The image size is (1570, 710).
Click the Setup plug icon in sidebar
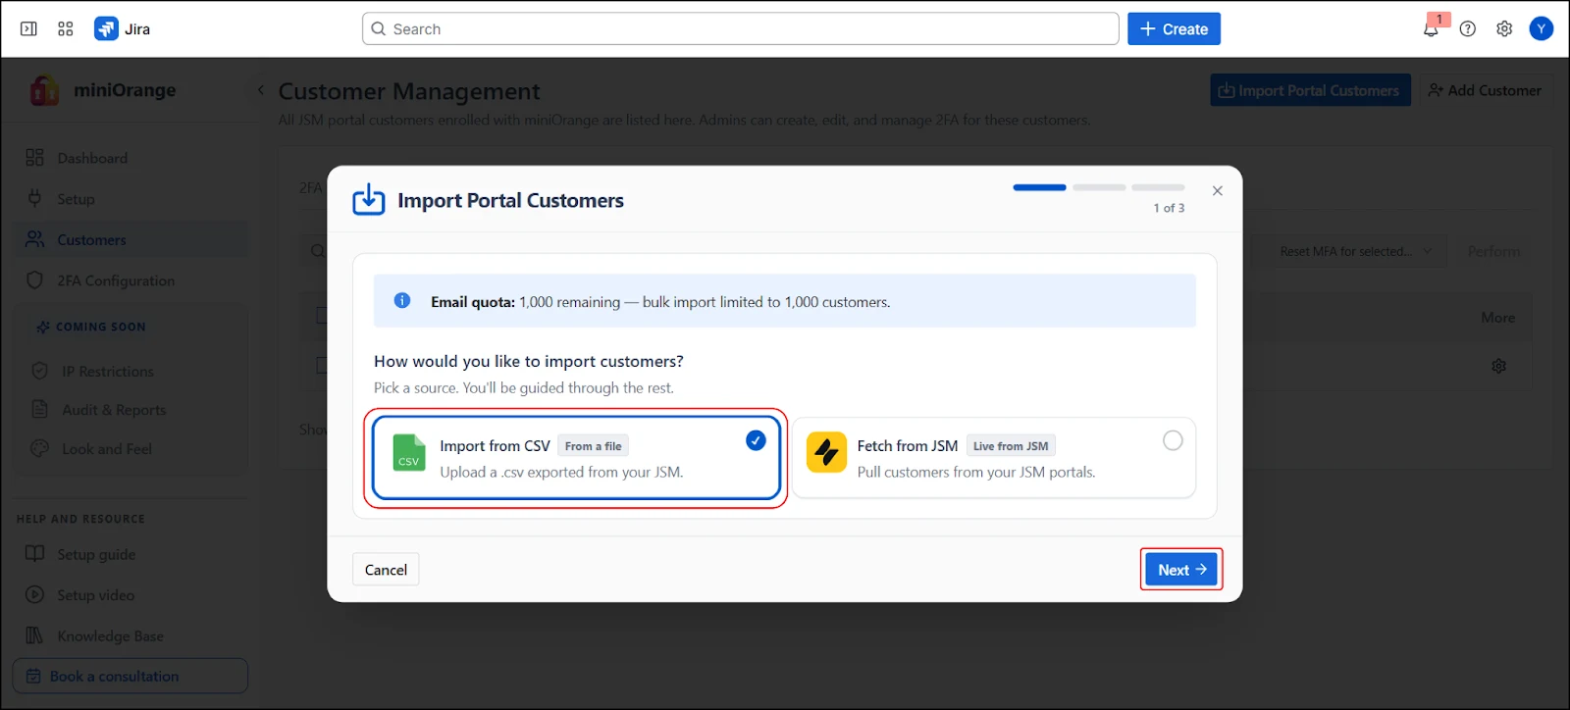pos(35,198)
